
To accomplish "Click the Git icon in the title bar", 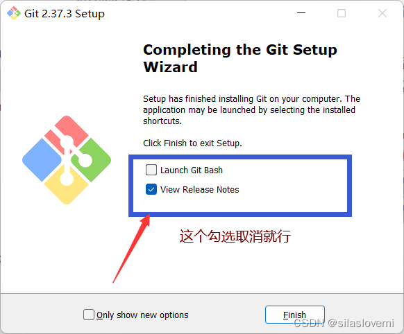I will [x=14, y=13].
